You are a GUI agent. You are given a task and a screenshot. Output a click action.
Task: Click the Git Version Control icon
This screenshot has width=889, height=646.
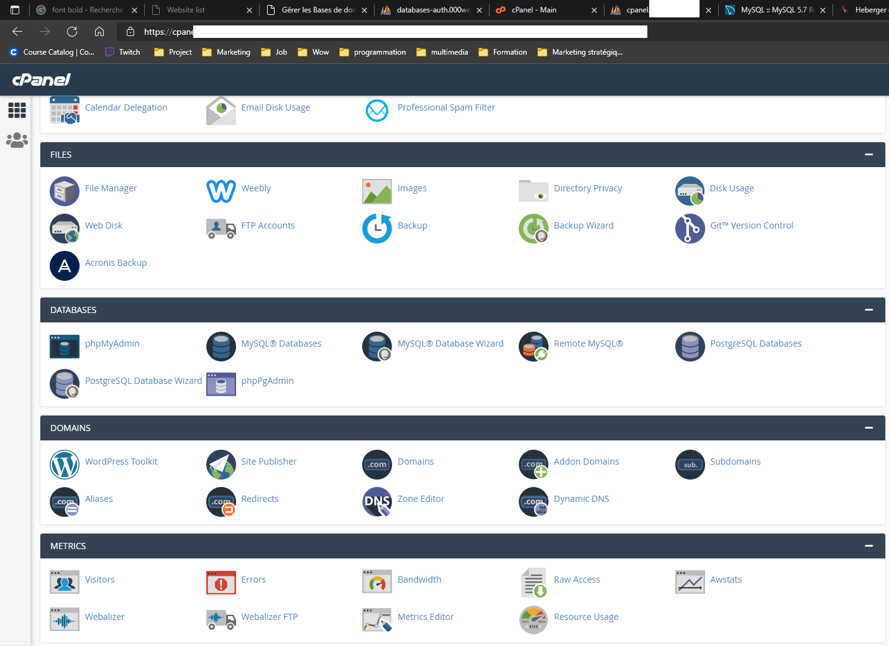click(690, 229)
